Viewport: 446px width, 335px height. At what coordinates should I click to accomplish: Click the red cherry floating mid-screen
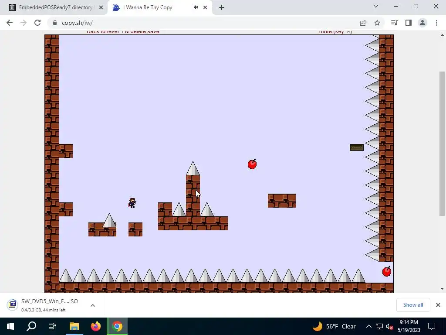252,164
